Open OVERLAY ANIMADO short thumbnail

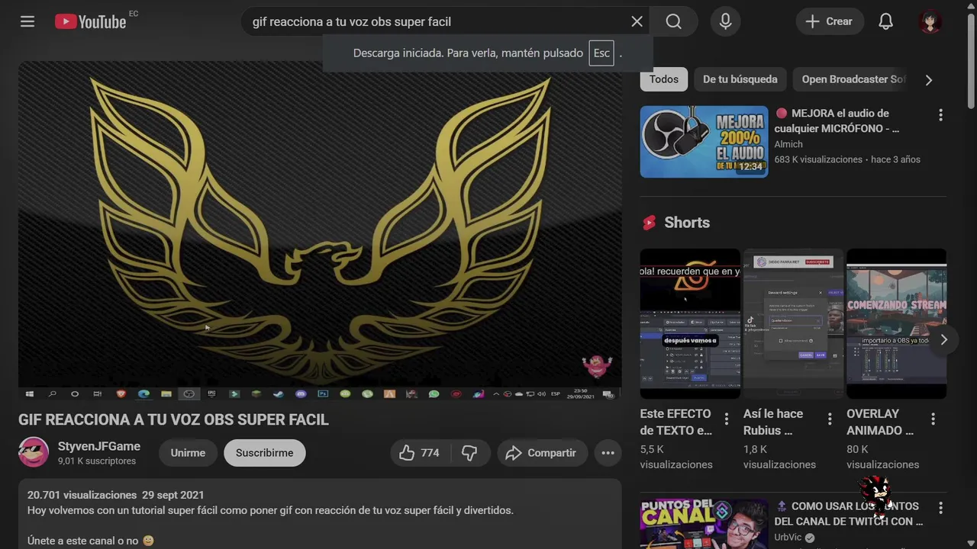896,323
